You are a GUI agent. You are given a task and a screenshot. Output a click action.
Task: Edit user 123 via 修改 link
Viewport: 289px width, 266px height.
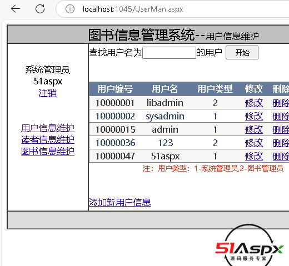tap(254, 143)
